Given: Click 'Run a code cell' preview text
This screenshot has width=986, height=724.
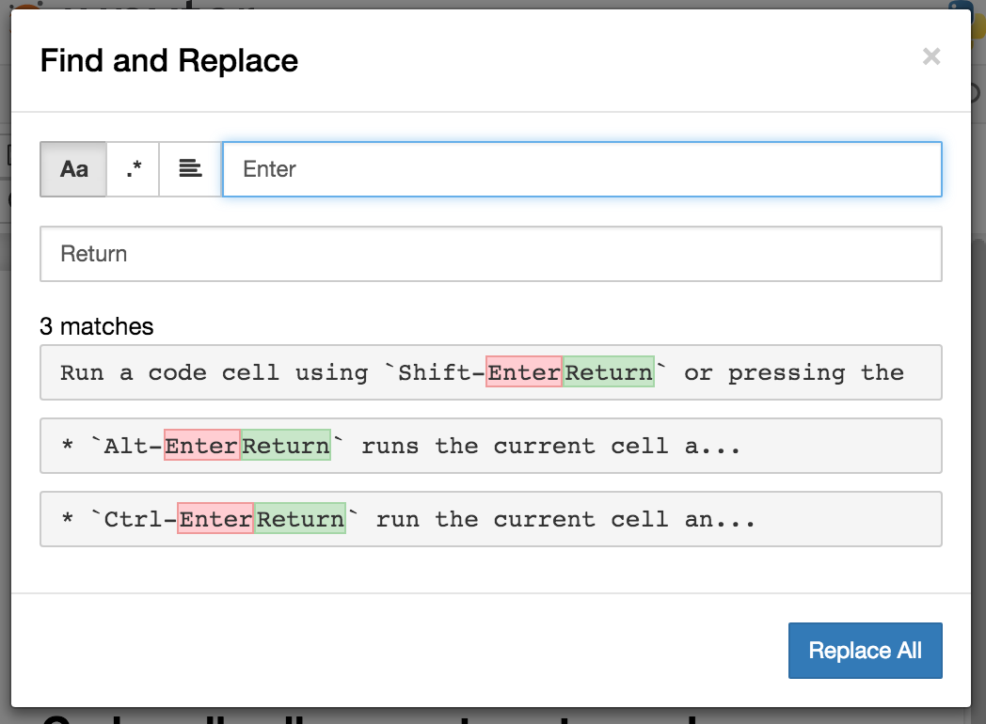Looking at the screenshot, I should [x=169, y=372].
